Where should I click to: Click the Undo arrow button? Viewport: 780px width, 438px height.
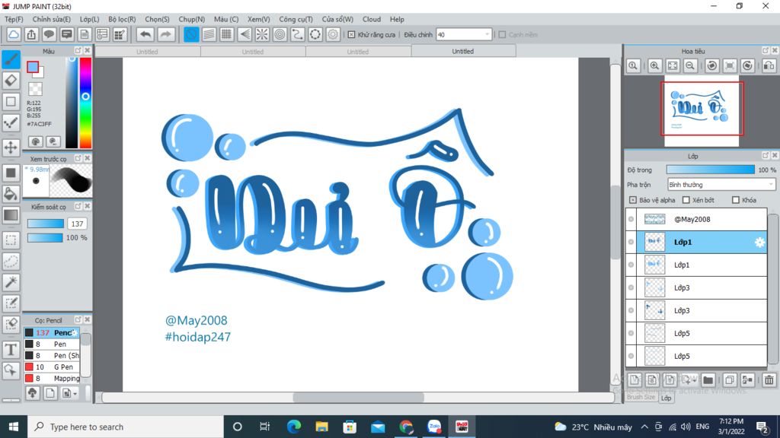click(x=145, y=34)
